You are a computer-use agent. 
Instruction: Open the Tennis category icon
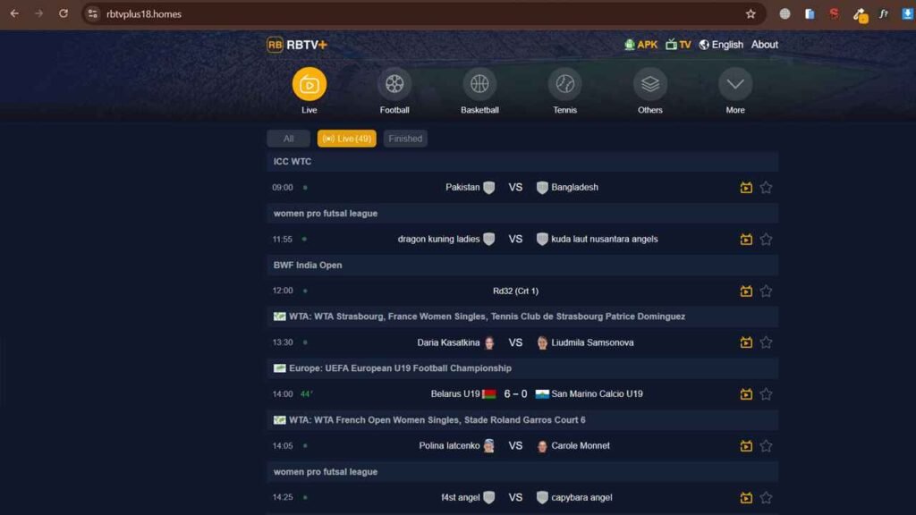[x=565, y=84]
